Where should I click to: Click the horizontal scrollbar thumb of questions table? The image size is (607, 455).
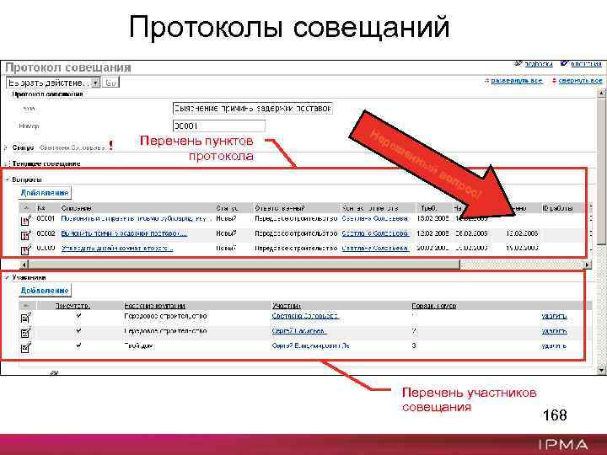pos(244,265)
